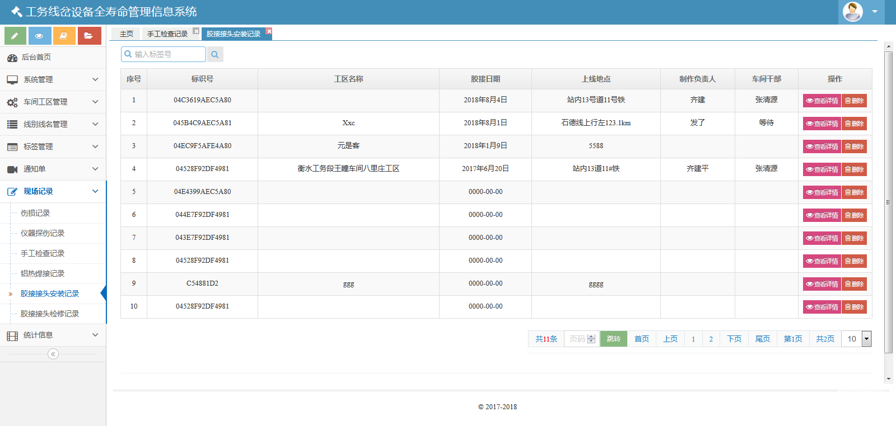Go to the 下页 next page

[734, 339]
